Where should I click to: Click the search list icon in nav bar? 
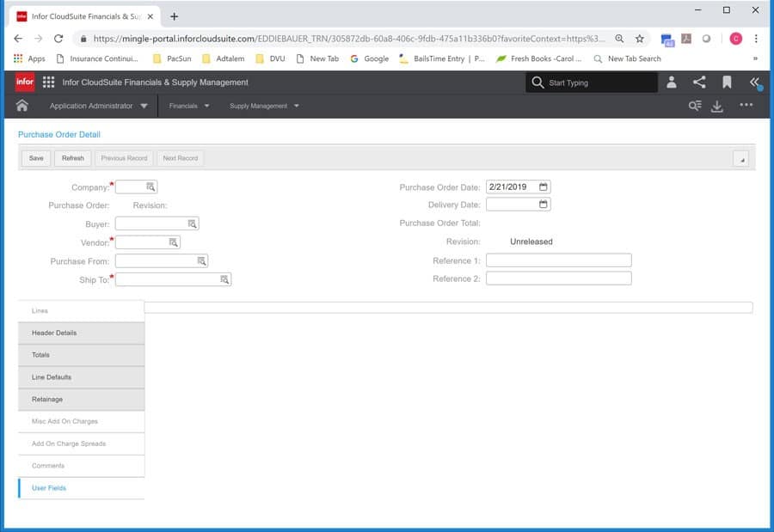click(x=695, y=106)
